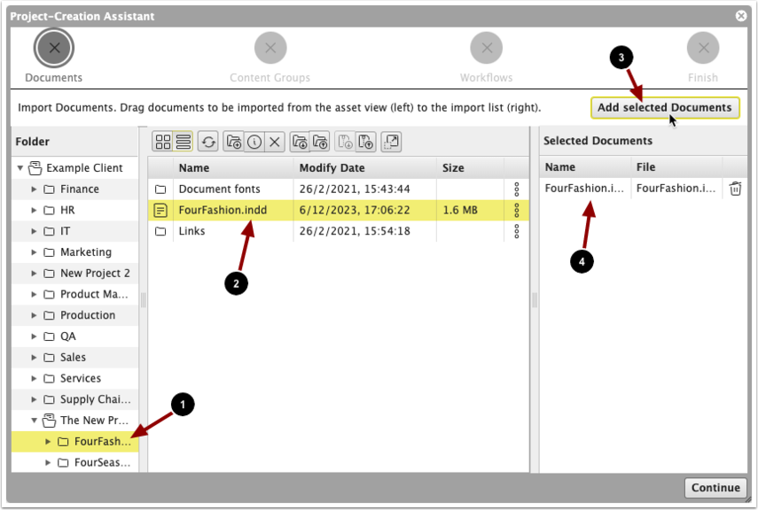The height and width of the screenshot is (510, 758).
Task: Delete selected asset with X icon
Action: (x=275, y=142)
